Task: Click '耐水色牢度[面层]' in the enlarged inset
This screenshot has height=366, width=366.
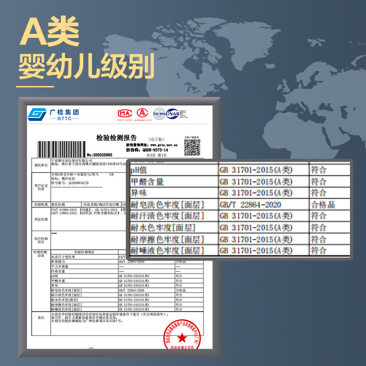Action: coord(163,227)
